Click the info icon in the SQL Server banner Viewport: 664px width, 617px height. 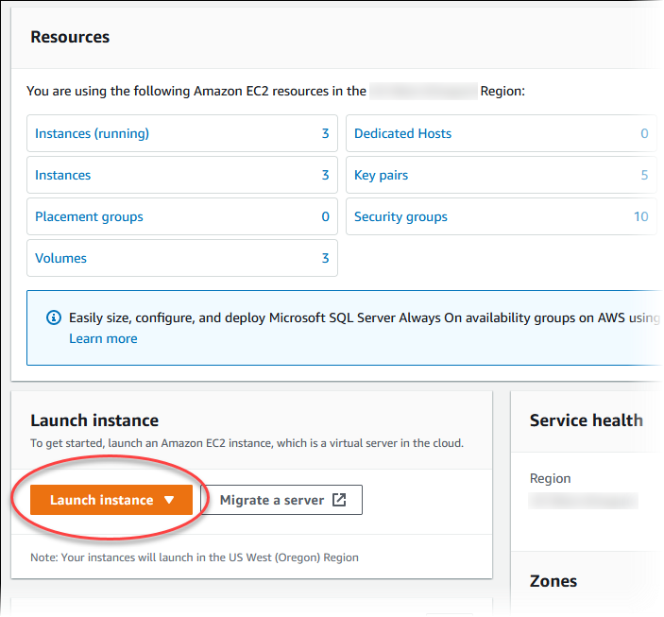(x=54, y=318)
